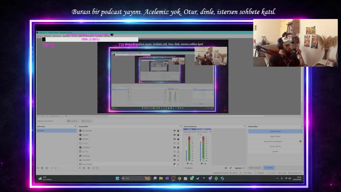Open Ses Giriş channel dropdown arrow
Viewport: 341px width, 192px height.
[210, 132]
